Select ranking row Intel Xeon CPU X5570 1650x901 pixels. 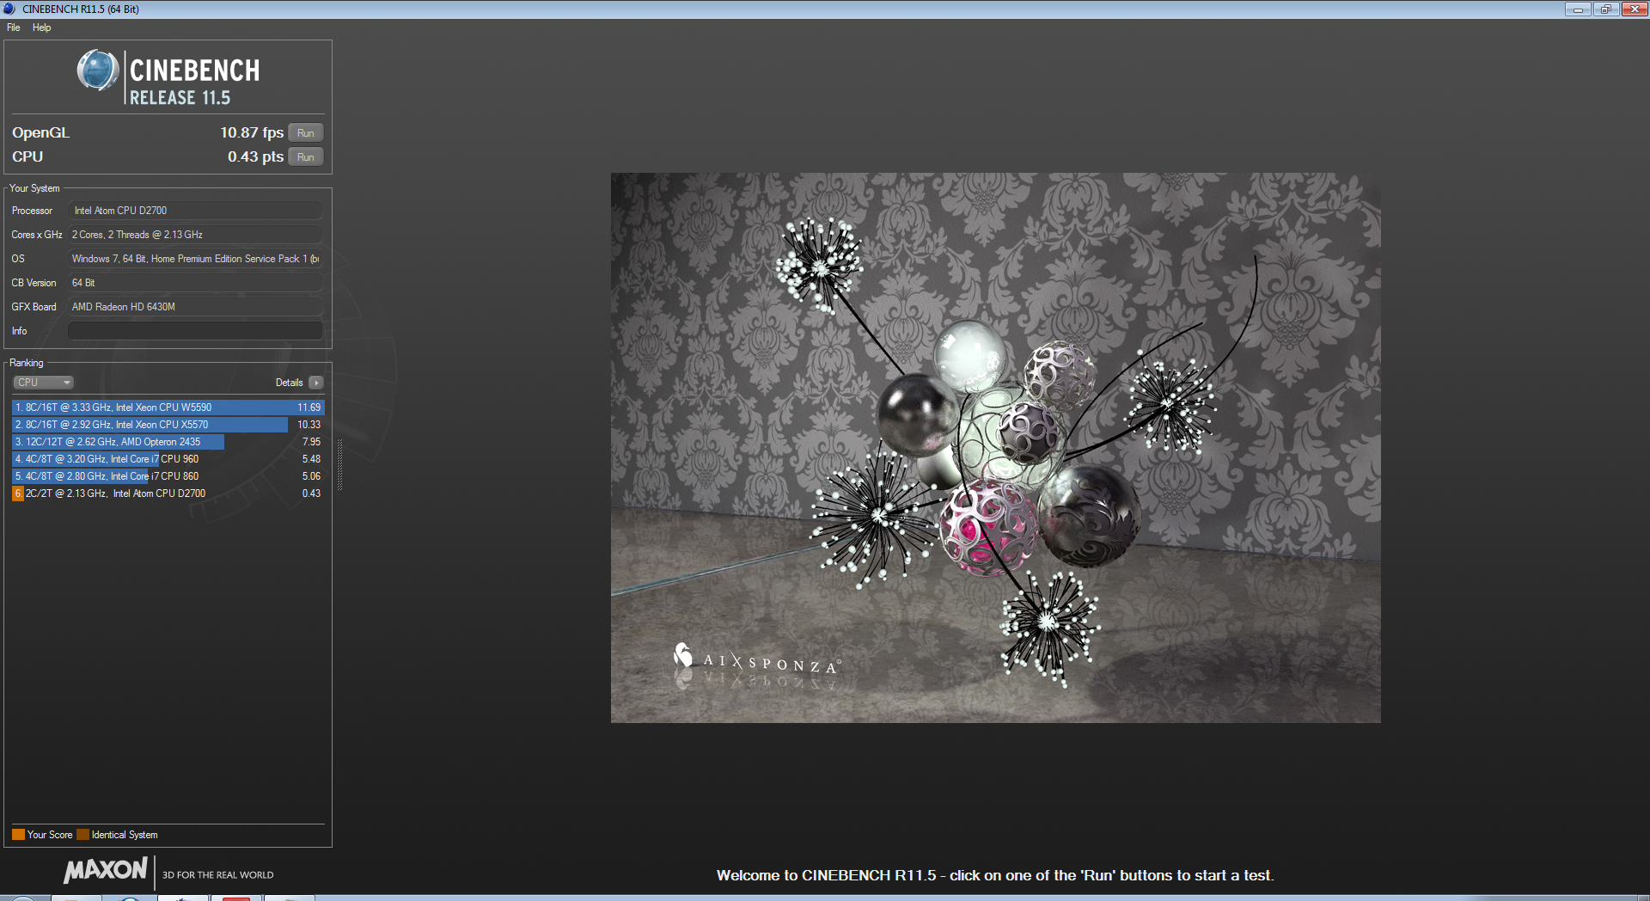point(168,425)
